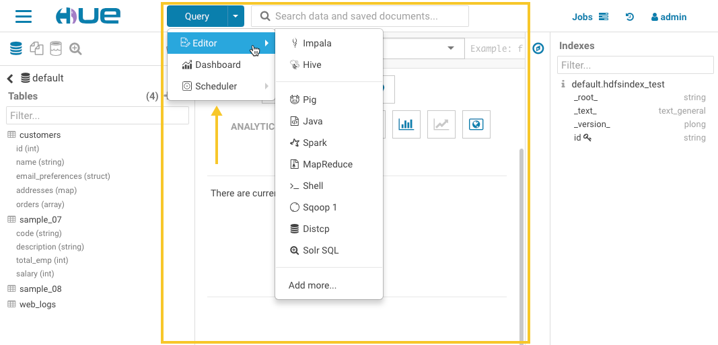Image resolution: width=718 pixels, height=345 pixels.
Task: Pick Spark from the editor list
Action: coord(314,143)
